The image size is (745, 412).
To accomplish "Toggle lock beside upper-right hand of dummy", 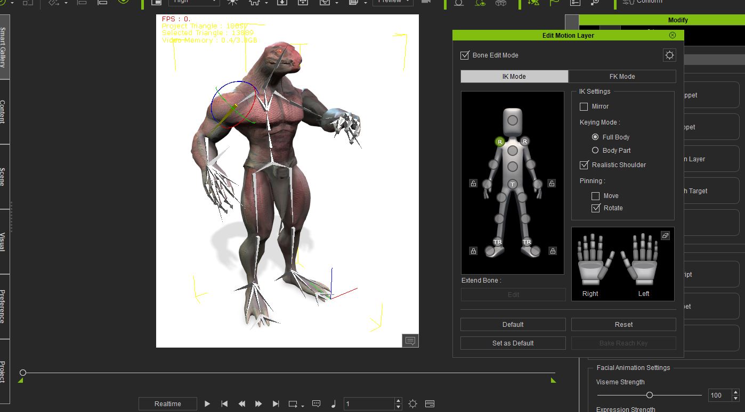I will [x=552, y=184].
